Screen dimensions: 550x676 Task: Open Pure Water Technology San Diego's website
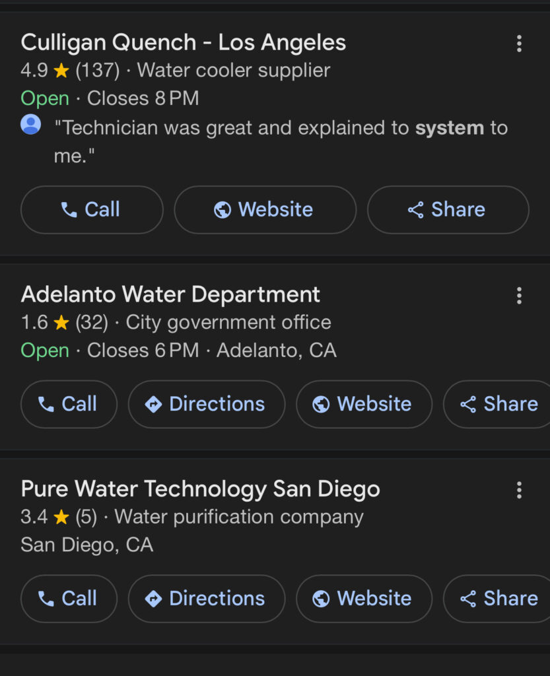coord(364,598)
